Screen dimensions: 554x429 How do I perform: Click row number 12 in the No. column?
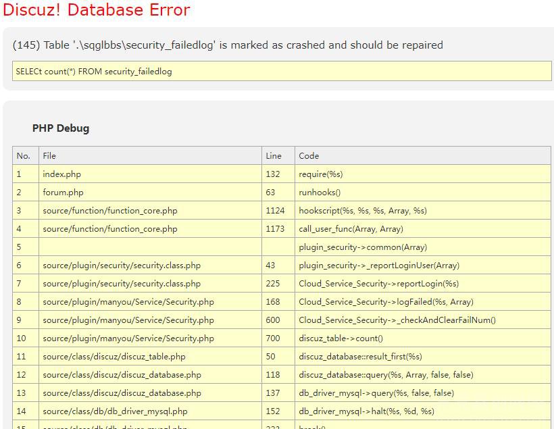[x=21, y=375]
